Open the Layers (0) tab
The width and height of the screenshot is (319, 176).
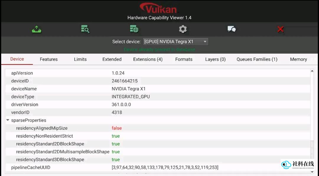(x=215, y=59)
